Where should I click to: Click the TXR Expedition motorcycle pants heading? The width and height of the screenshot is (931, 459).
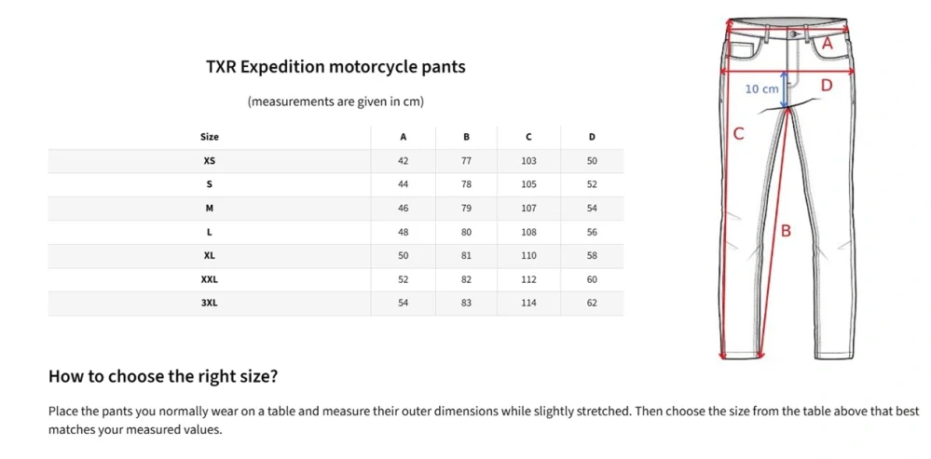tap(335, 67)
